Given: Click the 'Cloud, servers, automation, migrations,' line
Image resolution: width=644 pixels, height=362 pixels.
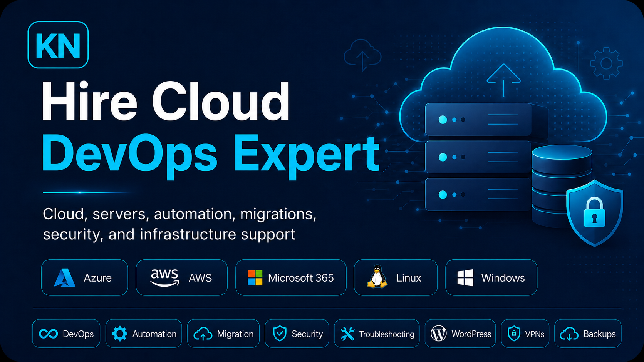Looking at the screenshot, I should click(x=179, y=214).
